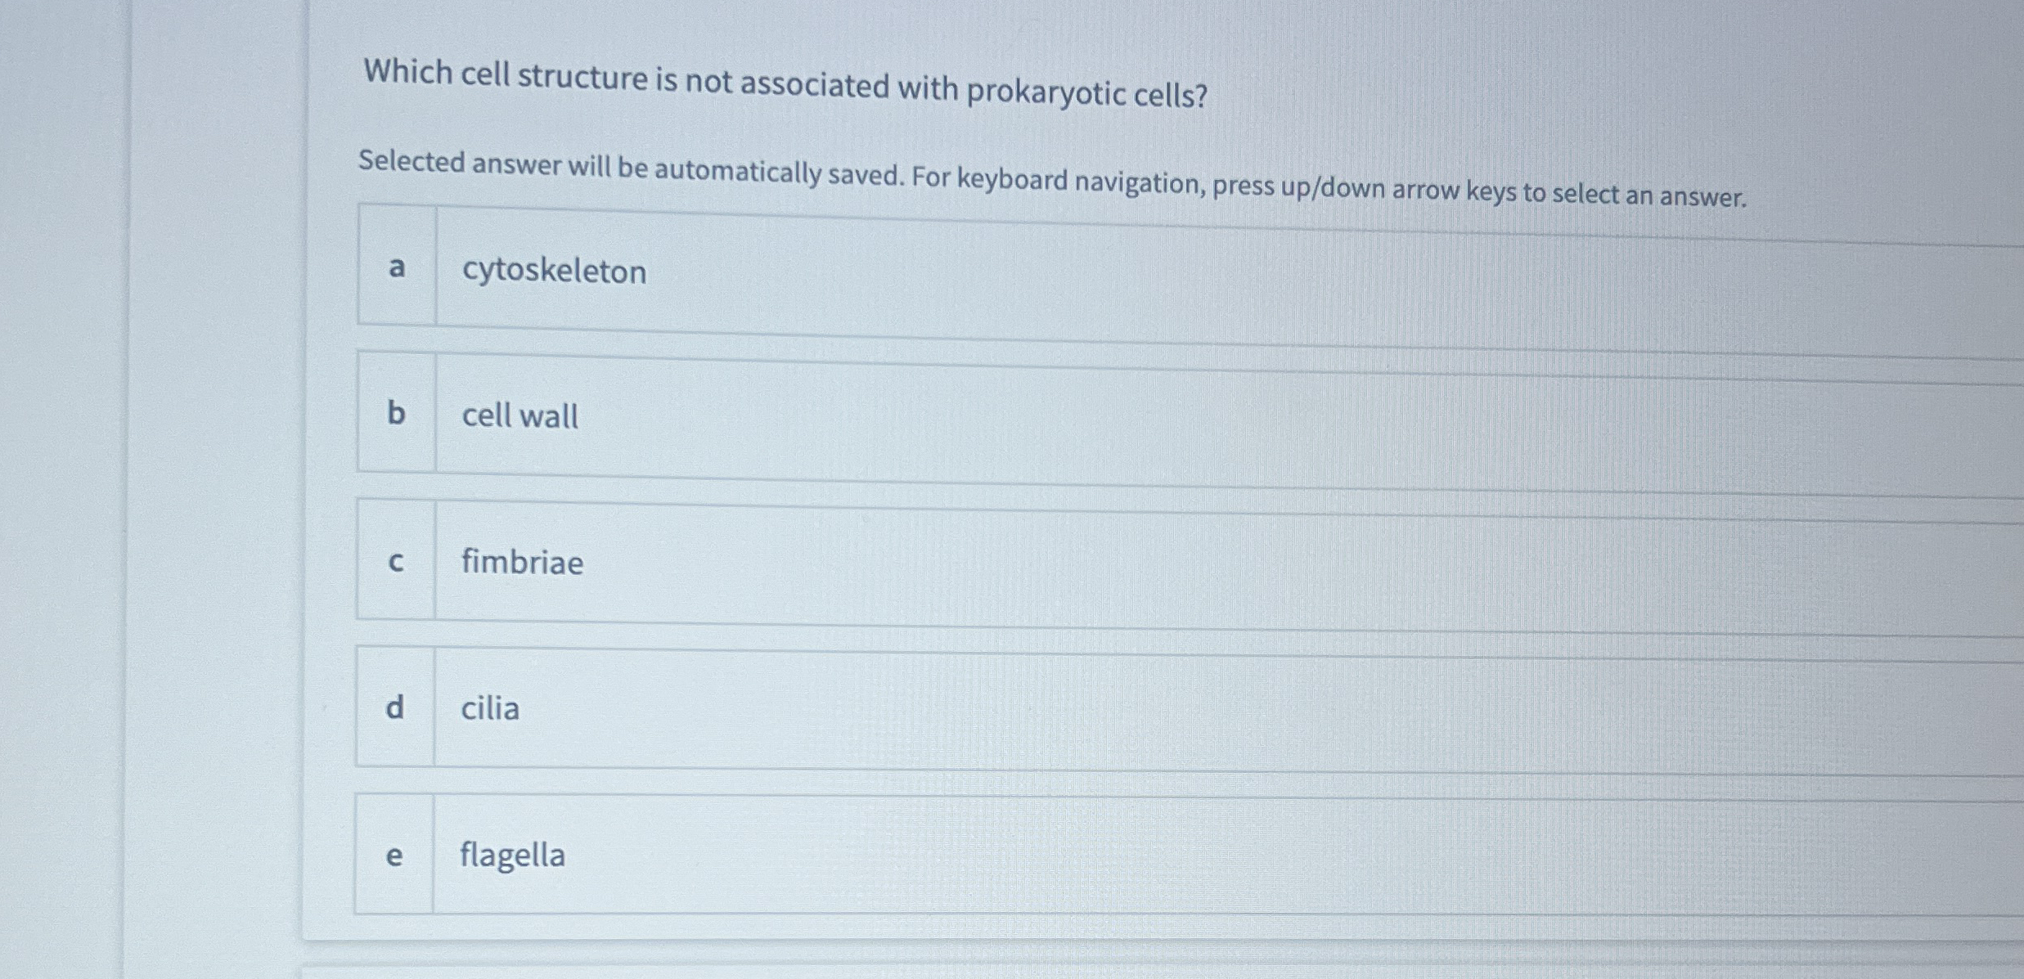
Task: Click the cilia answer text
Action: (489, 707)
